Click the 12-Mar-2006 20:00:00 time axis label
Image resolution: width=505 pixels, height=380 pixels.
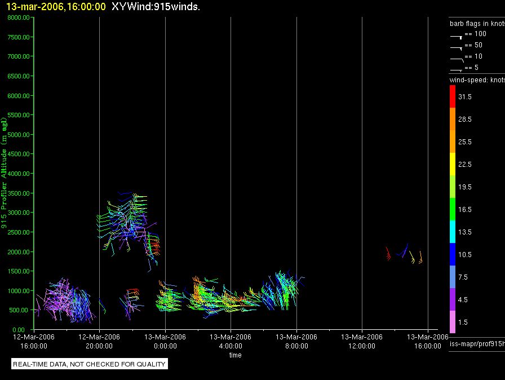tap(99, 341)
